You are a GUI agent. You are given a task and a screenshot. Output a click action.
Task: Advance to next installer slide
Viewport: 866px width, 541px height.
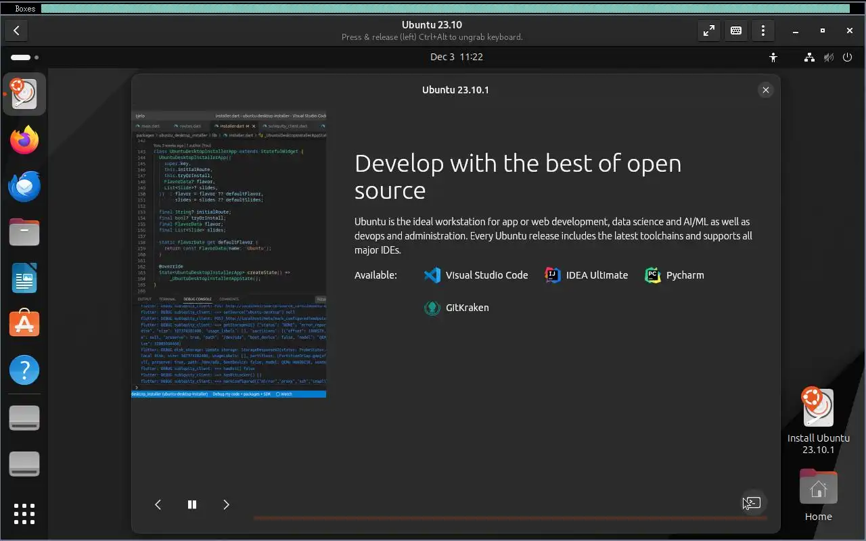(226, 504)
